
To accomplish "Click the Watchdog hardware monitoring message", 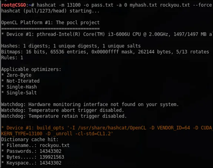I will (90, 104).
